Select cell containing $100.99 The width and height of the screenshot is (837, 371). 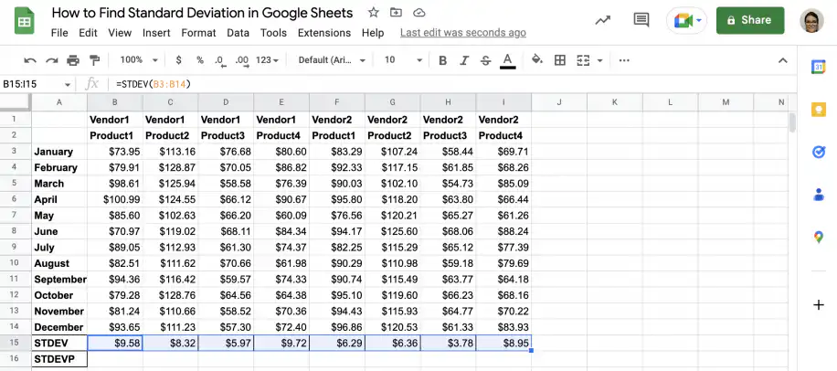[x=115, y=199]
